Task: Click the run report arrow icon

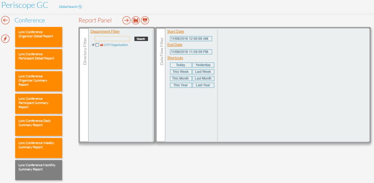Action: [x=127, y=20]
